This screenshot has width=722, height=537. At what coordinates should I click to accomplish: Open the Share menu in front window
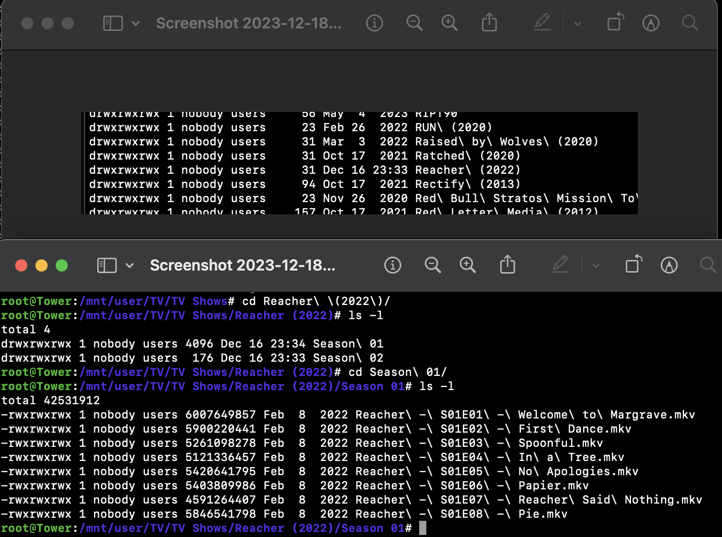(507, 265)
